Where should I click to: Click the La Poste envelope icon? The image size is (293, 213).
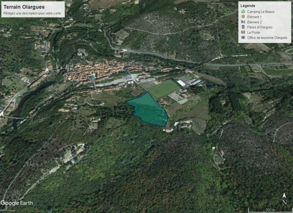[243, 32]
